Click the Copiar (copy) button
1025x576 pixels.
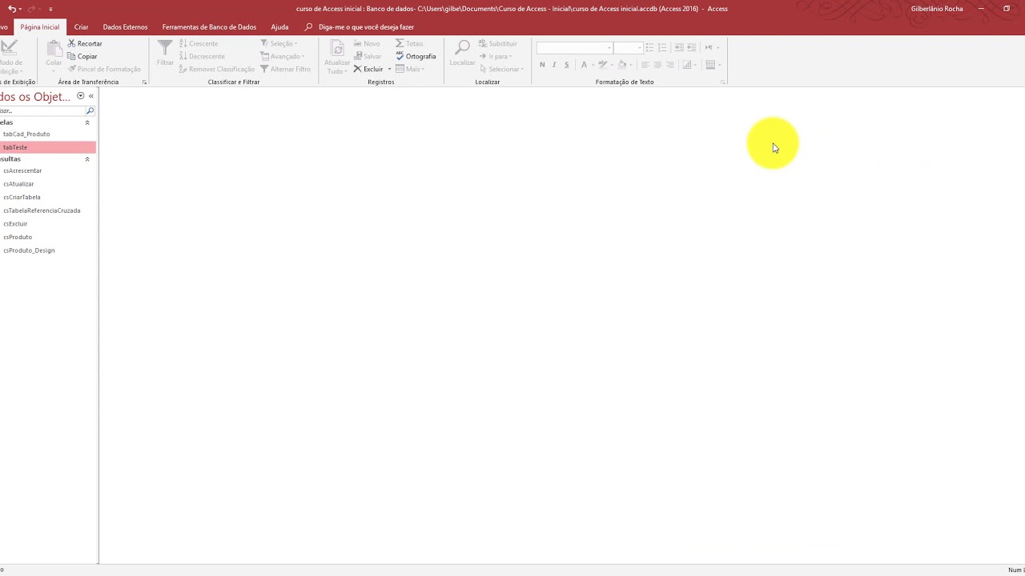82,56
